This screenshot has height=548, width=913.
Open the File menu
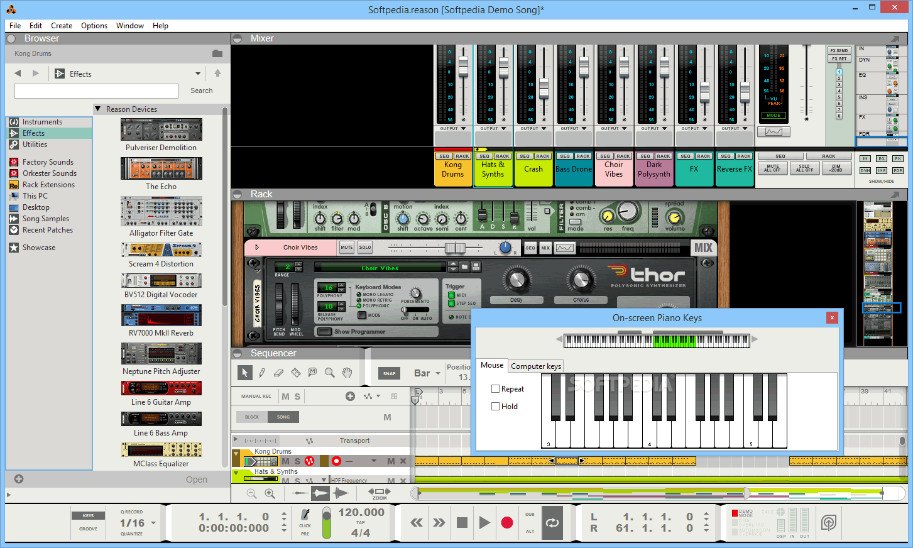[x=15, y=26]
